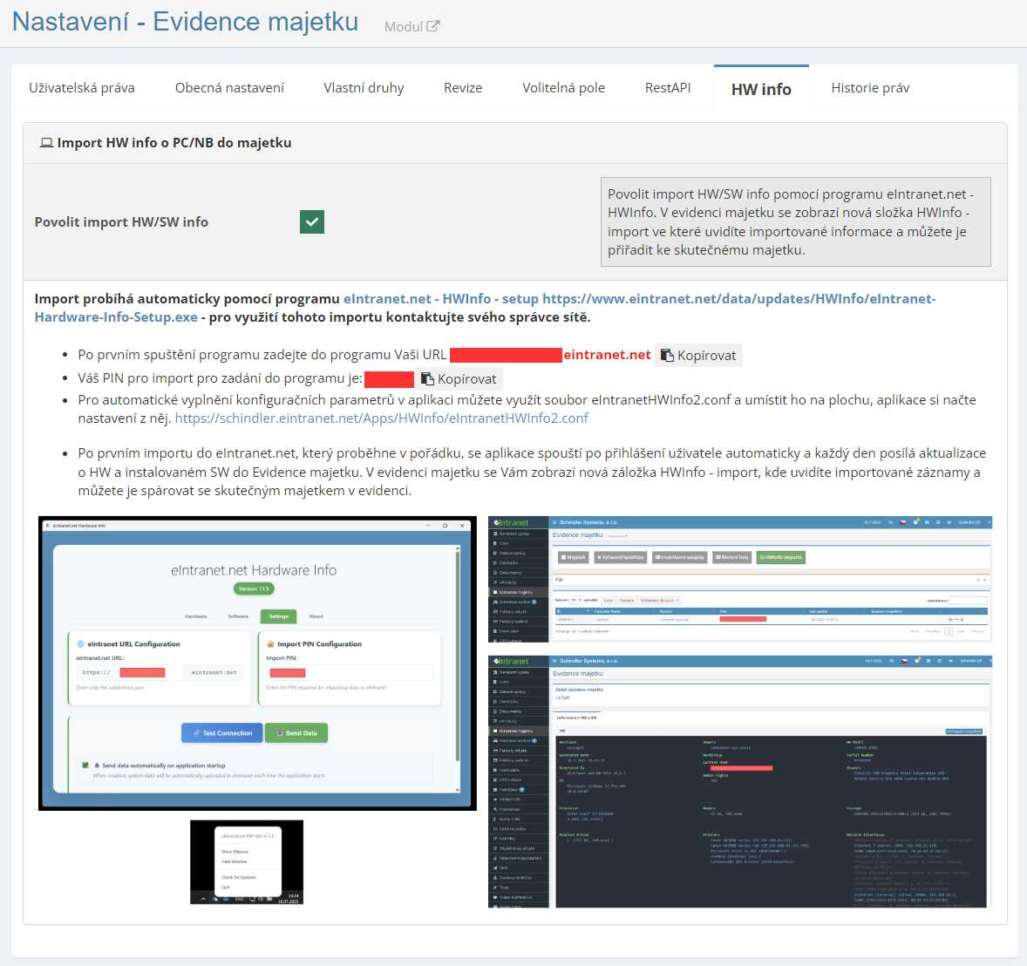This screenshot has height=966, width=1027.
Task: Click the external-link icon next to Modul
Action: [433, 26]
